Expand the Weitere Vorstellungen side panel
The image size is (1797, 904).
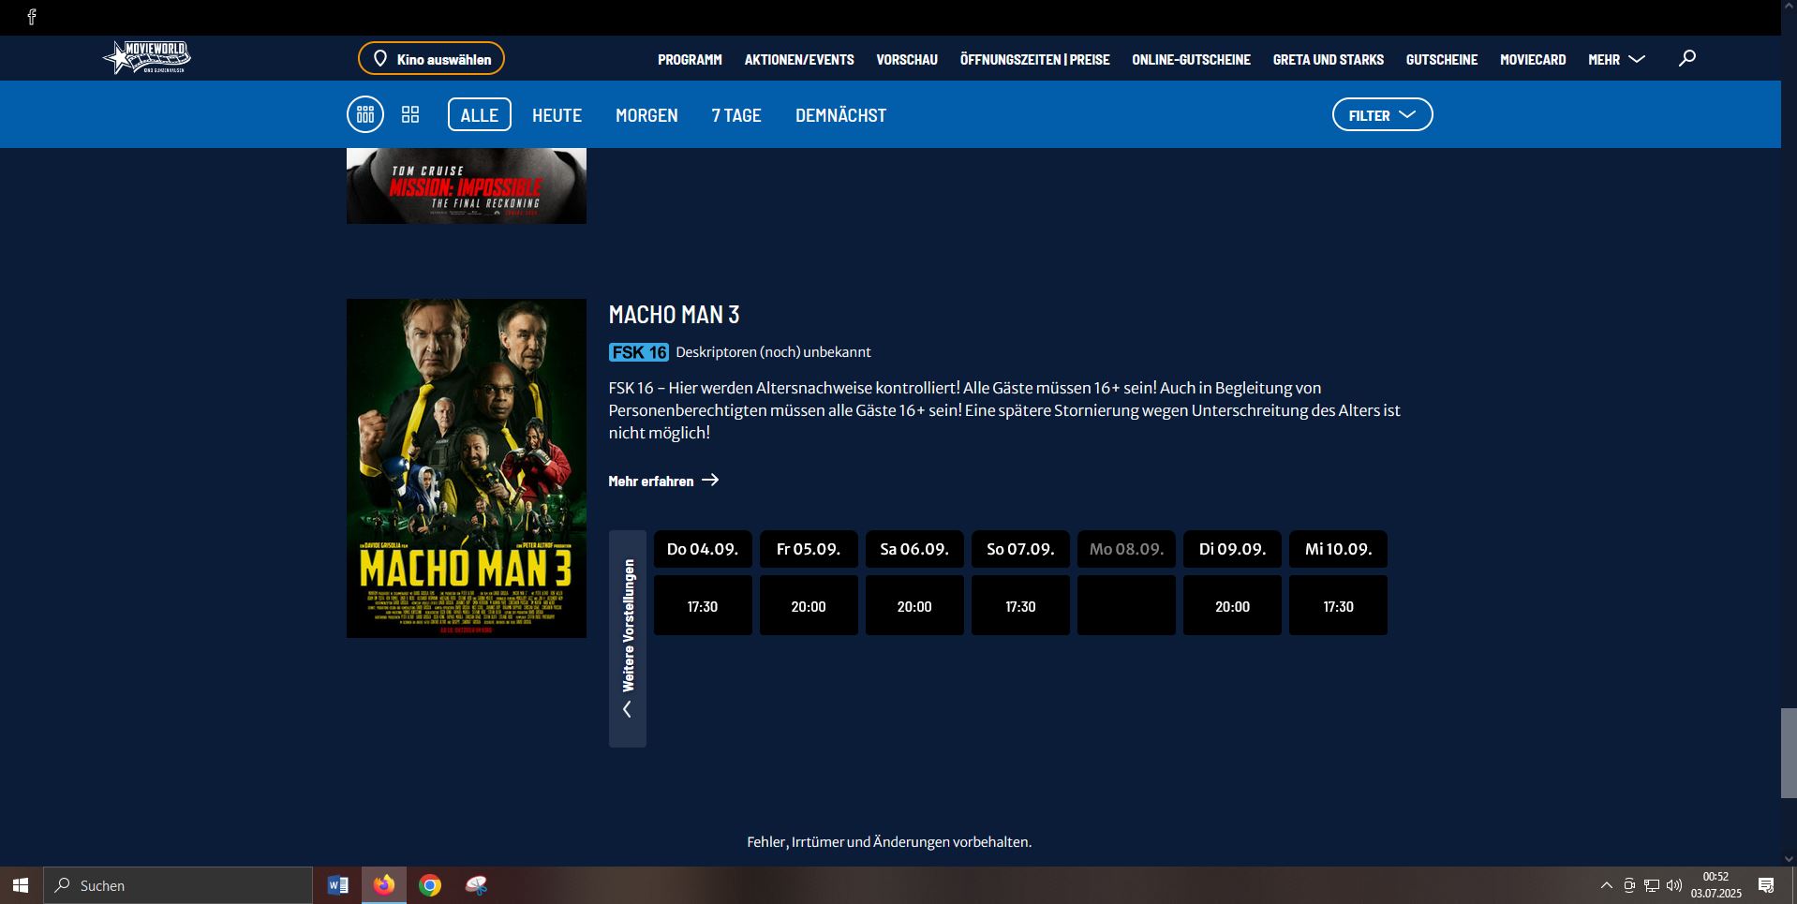click(x=628, y=639)
